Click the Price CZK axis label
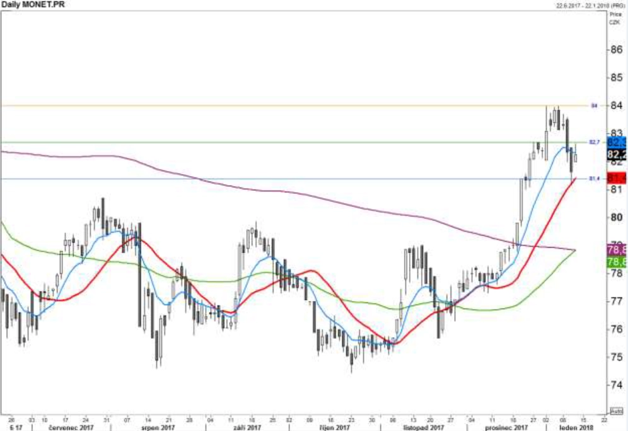Screen dimensions: 628x431 [615, 18]
